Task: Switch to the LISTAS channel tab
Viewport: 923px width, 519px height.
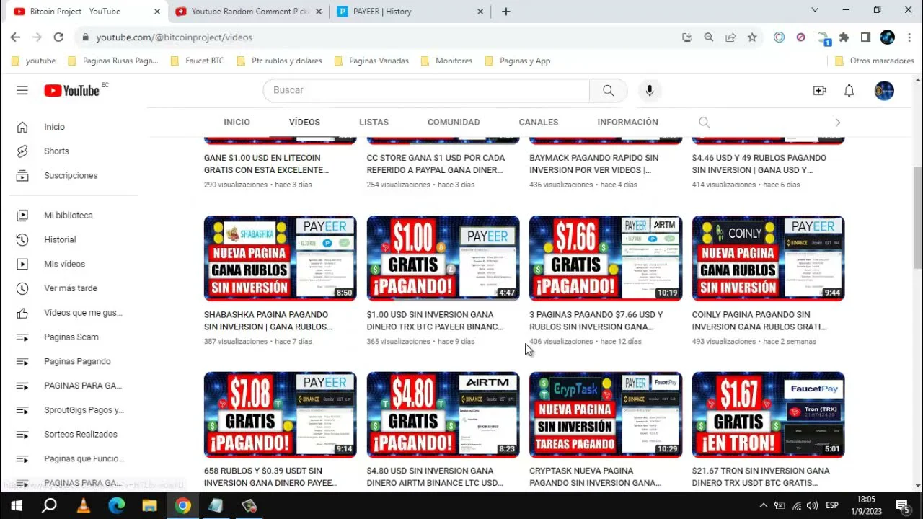Action: click(374, 122)
